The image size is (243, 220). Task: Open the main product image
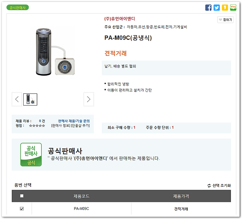tap(53, 52)
